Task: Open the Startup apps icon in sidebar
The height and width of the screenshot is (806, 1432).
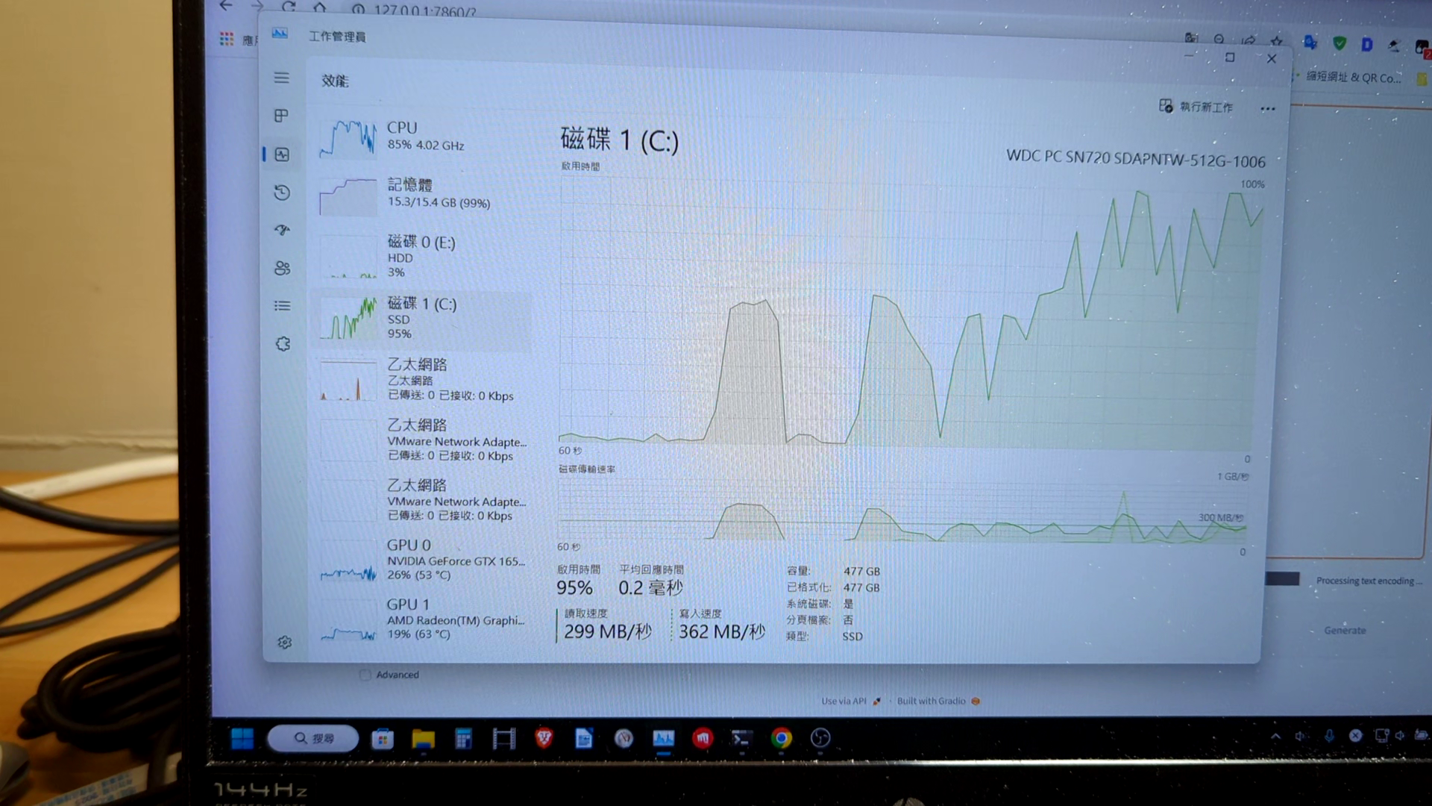Action: (282, 230)
